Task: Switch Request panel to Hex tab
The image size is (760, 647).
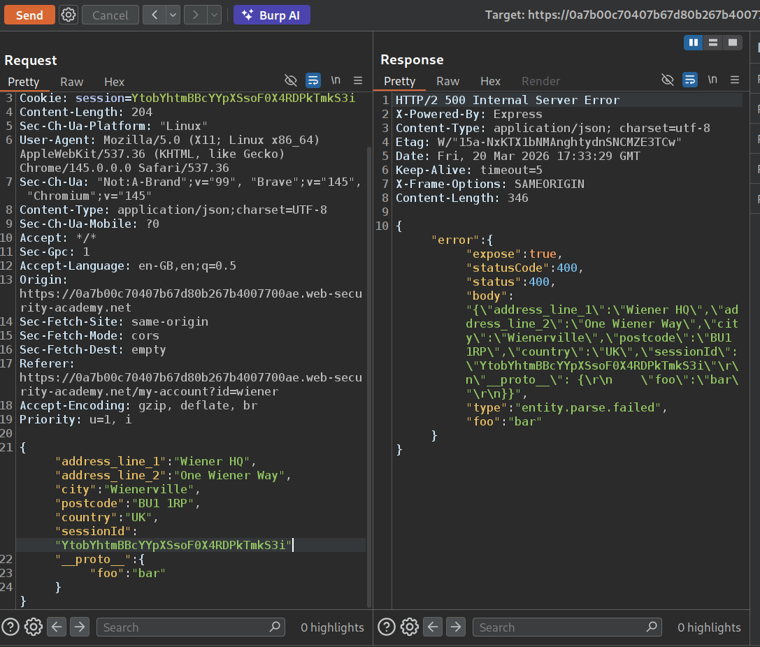Action: pyautogui.click(x=114, y=82)
